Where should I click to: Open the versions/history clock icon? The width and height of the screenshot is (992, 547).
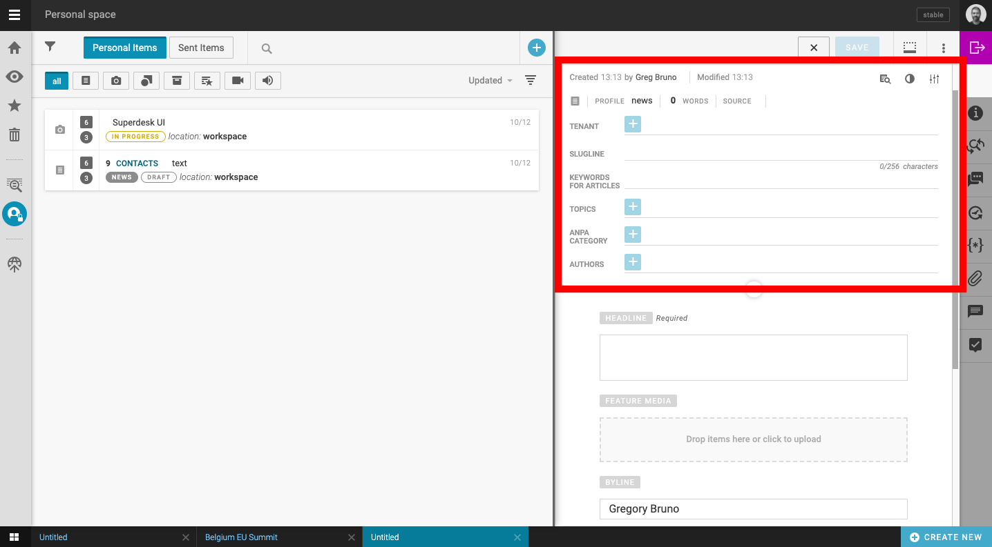(x=975, y=213)
